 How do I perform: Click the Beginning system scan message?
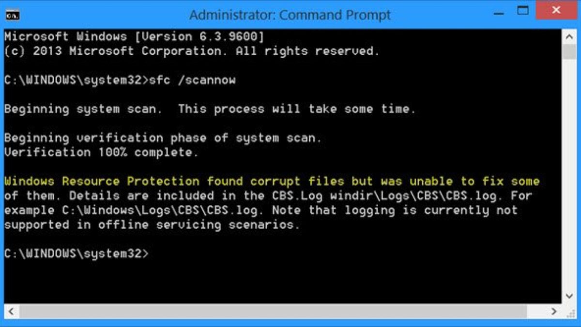(x=210, y=109)
